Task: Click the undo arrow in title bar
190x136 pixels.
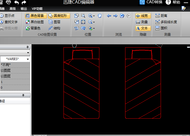Action: tap(17, 2)
